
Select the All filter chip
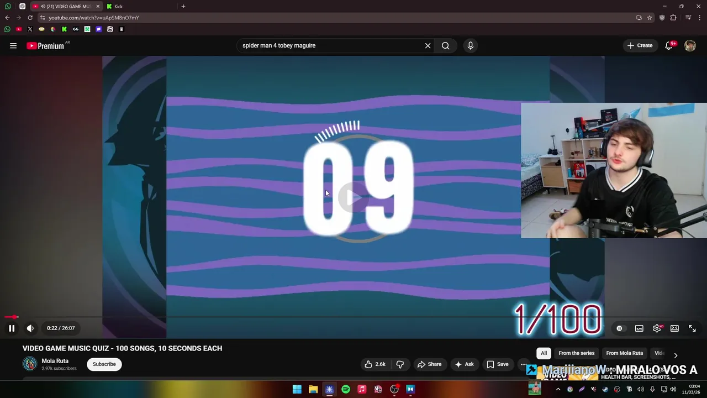tap(544, 353)
